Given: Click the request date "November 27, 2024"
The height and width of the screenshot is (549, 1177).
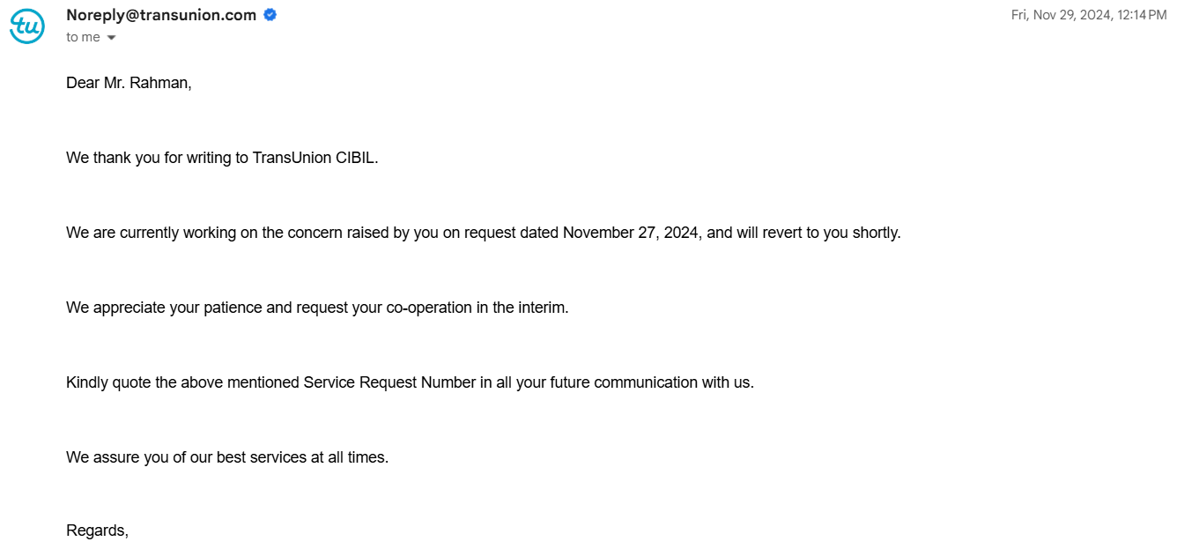Looking at the screenshot, I should point(633,233).
